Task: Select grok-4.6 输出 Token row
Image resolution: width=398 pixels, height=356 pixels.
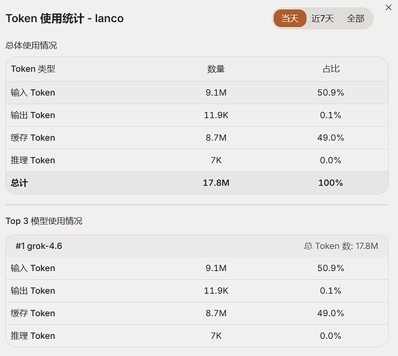Action: click(197, 291)
